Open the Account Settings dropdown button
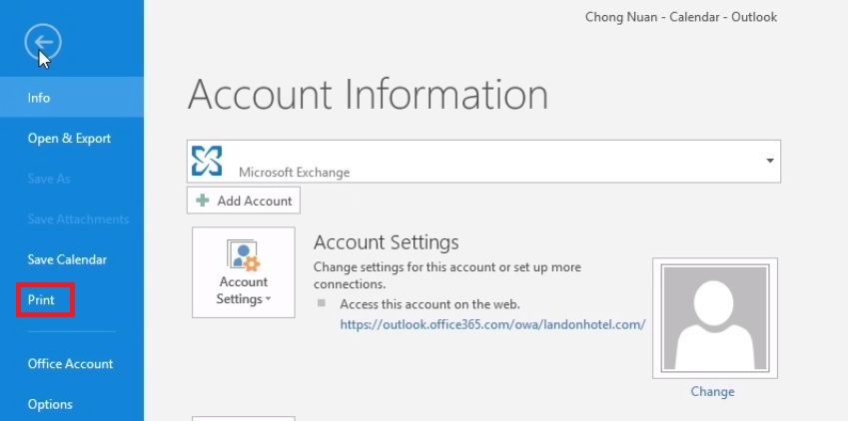 [243, 272]
